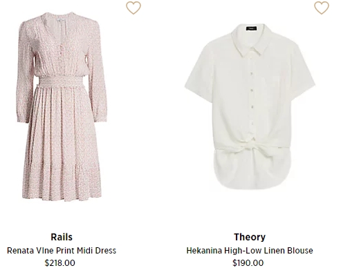Click the black Theory label inside blouse collar
The height and width of the screenshot is (268, 341).
(252, 28)
